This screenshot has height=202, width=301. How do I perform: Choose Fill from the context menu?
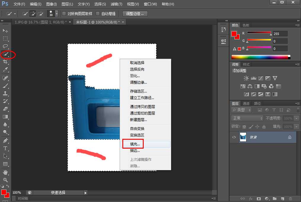coord(145,144)
